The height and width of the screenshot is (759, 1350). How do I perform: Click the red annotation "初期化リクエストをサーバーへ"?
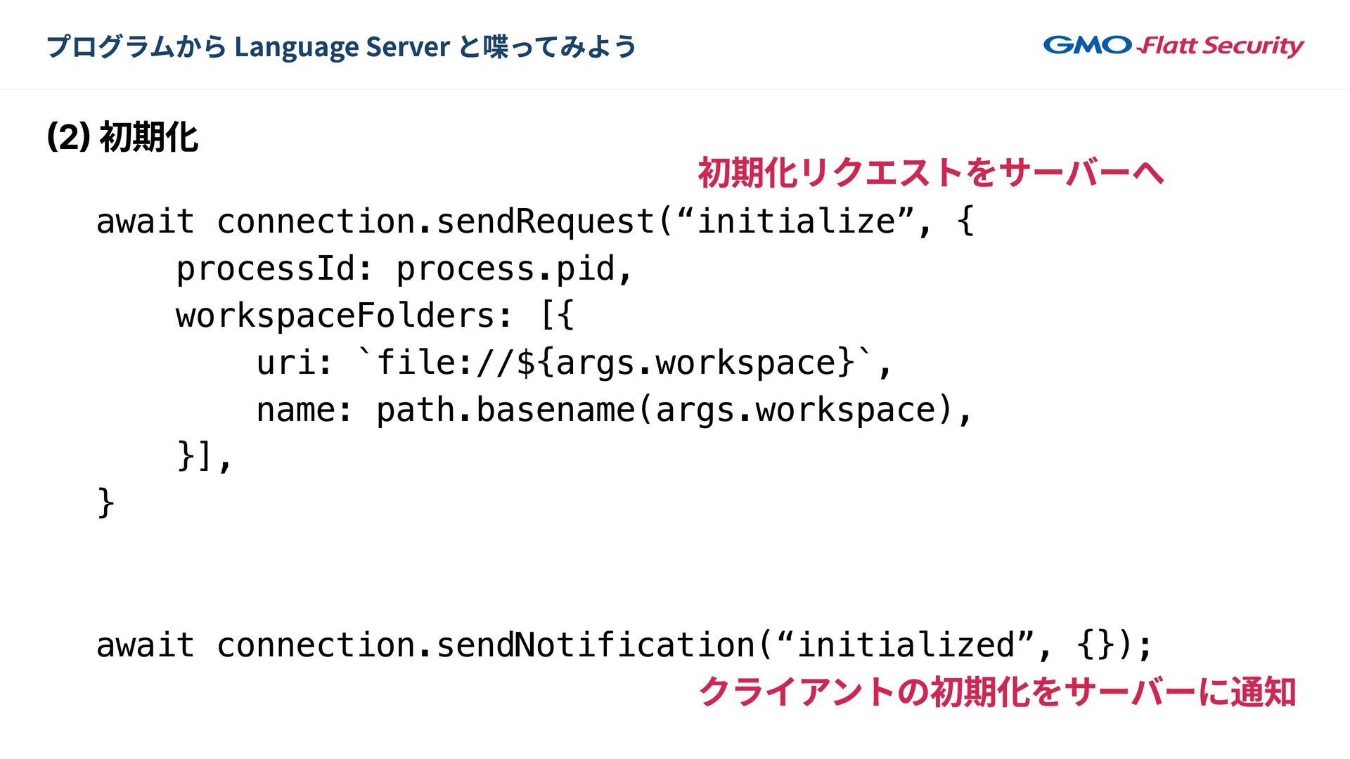(x=930, y=172)
